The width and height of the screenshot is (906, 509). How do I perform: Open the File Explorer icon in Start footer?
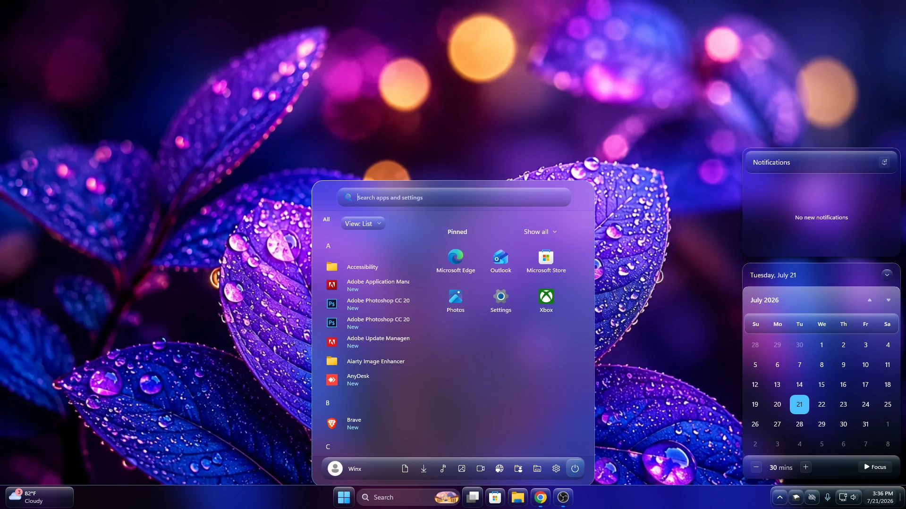tap(537, 468)
